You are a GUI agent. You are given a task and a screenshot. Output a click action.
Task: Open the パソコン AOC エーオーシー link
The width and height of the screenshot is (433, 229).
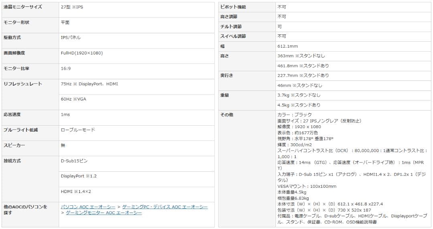click(x=88, y=207)
